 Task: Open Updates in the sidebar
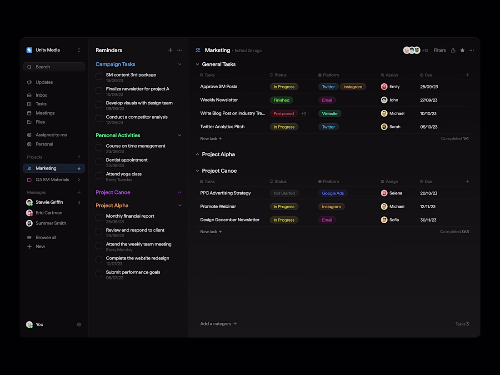[44, 82]
